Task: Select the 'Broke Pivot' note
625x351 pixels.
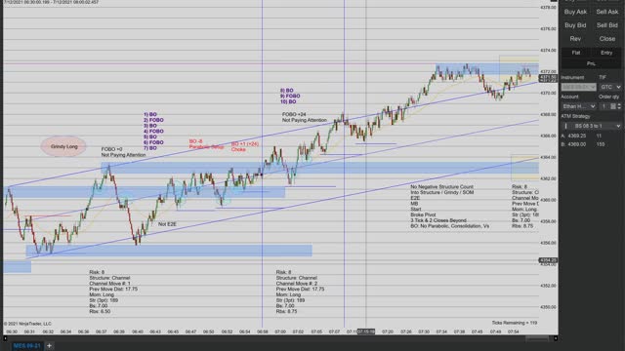Action: [423, 214]
